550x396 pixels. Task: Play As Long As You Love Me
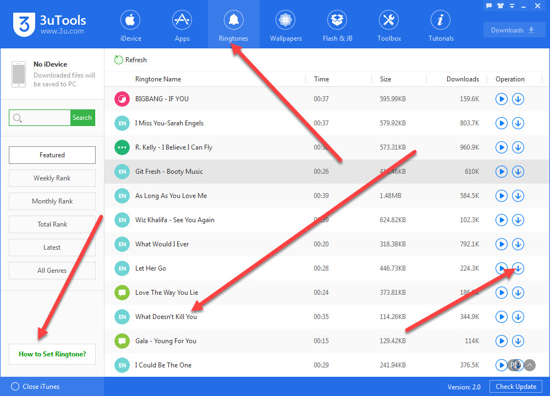tap(502, 196)
